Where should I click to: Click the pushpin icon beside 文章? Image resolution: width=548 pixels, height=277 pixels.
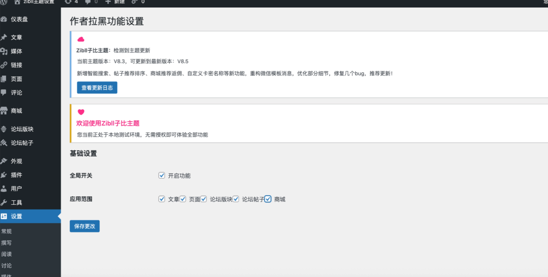4,37
